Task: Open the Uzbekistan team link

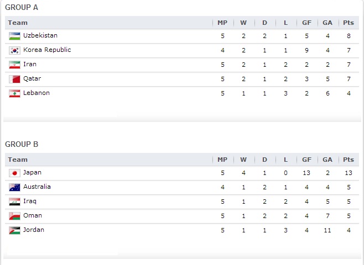Action: [x=40, y=35]
